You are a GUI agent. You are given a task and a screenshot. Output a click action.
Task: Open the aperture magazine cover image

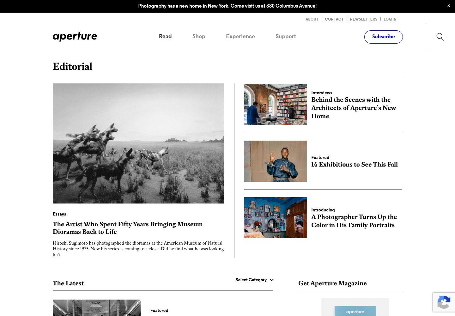click(x=355, y=307)
